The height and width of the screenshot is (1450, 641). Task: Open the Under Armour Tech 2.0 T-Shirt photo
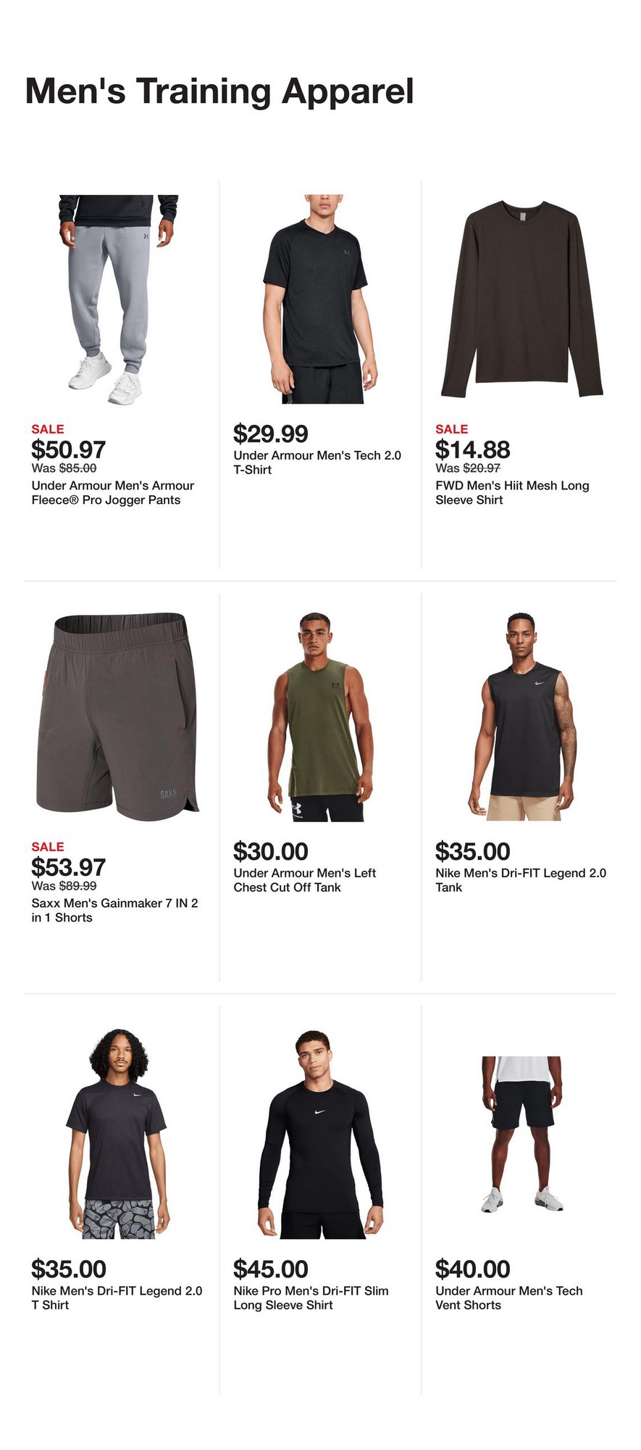click(320, 299)
